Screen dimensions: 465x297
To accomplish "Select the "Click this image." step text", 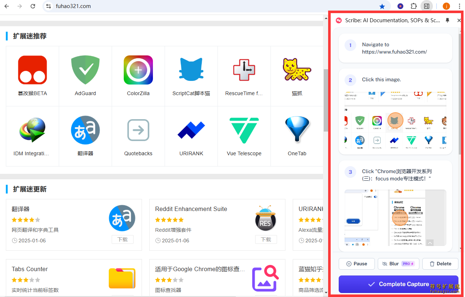I will click(x=381, y=79).
